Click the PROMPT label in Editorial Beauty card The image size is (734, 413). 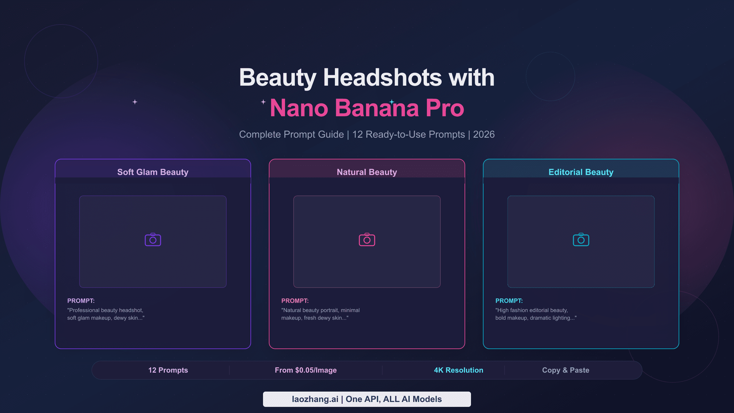pos(509,301)
